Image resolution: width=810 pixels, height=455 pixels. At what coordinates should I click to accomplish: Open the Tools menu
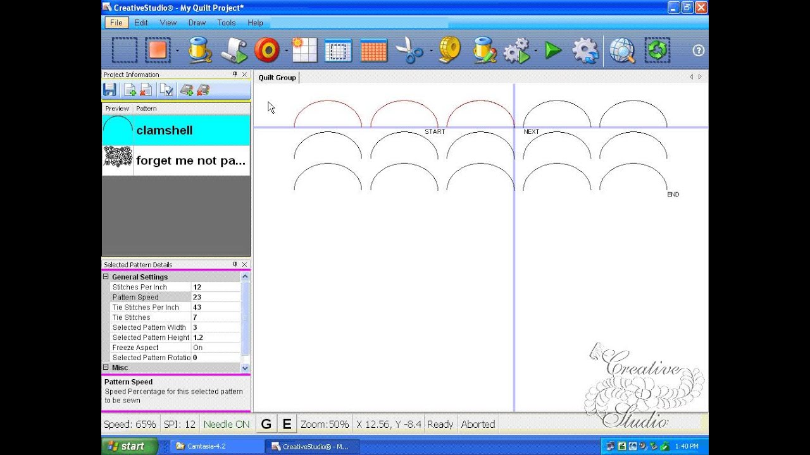(x=226, y=23)
